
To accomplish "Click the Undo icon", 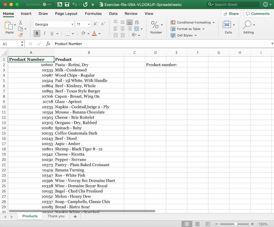I will click(75, 4).
